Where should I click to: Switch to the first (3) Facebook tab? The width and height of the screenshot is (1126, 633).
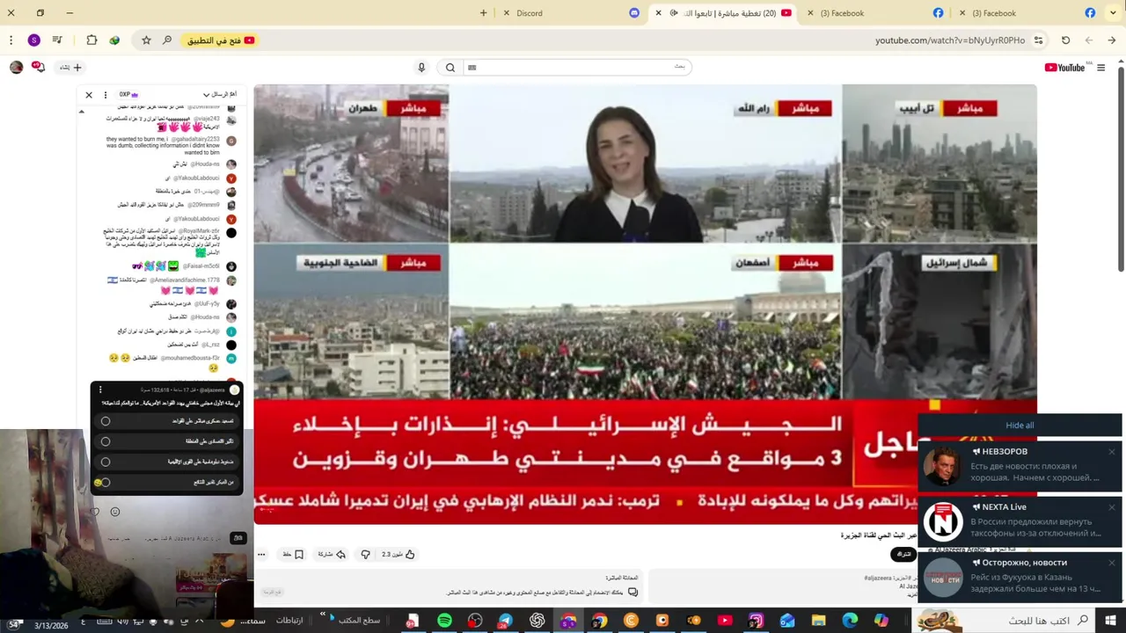coord(874,13)
